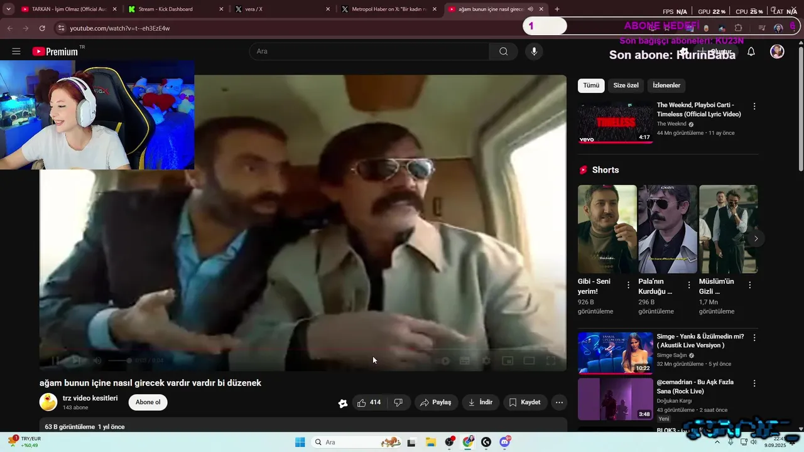Image resolution: width=804 pixels, height=452 pixels.
Task: Open the YouTube hamburger guide menu
Action: point(16,51)
